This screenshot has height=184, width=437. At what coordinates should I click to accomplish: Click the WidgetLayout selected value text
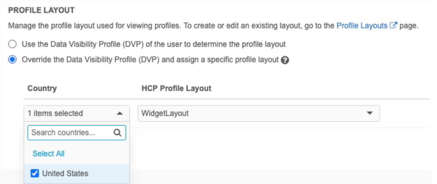(165, 113)
